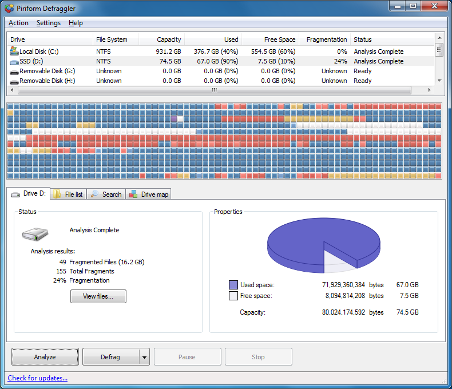Screen dimensions: 452x389
Task: Switch to the File list tab
Action: 68,194
